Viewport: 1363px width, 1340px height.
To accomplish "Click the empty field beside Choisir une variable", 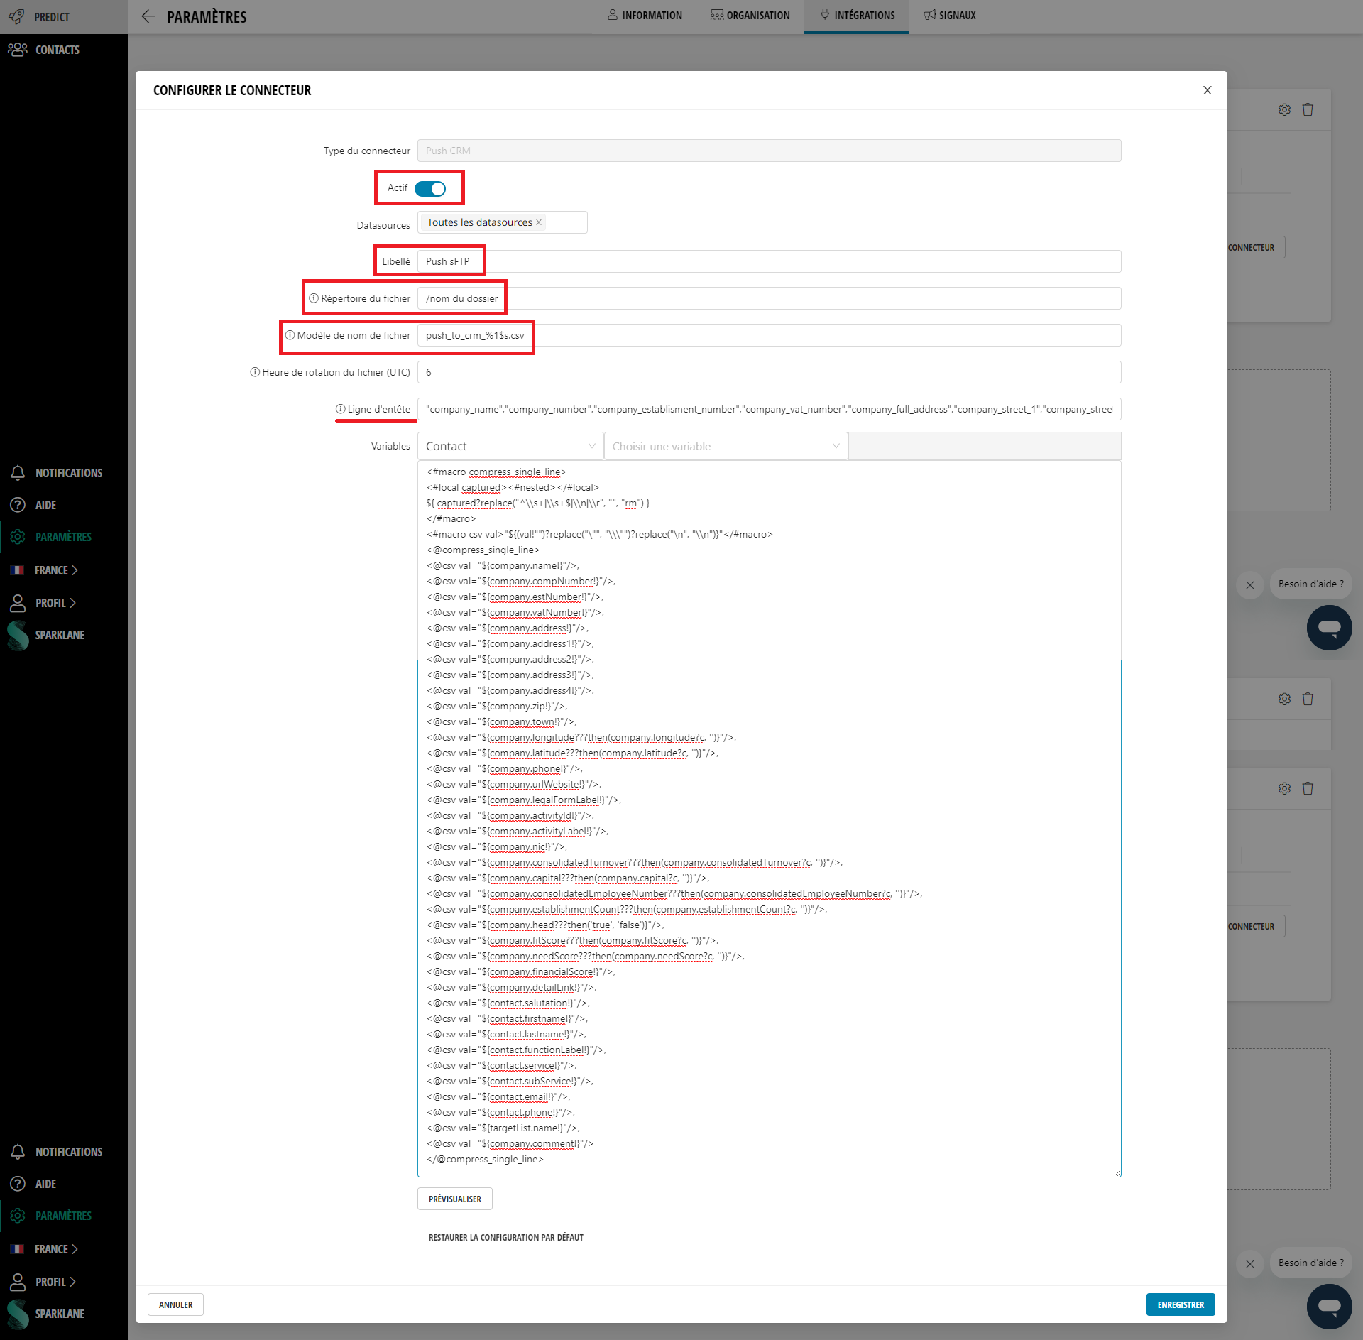I will (985, 446).
